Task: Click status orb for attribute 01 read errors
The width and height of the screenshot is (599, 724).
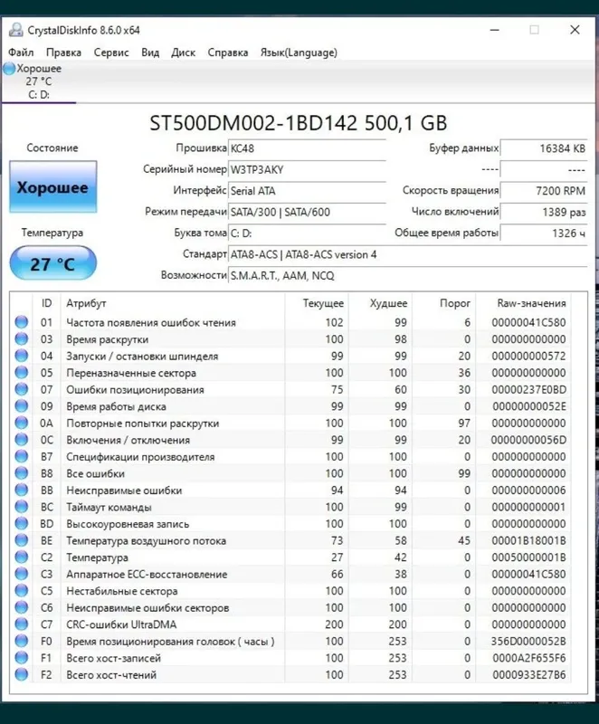Action: (x=21, y=322)
